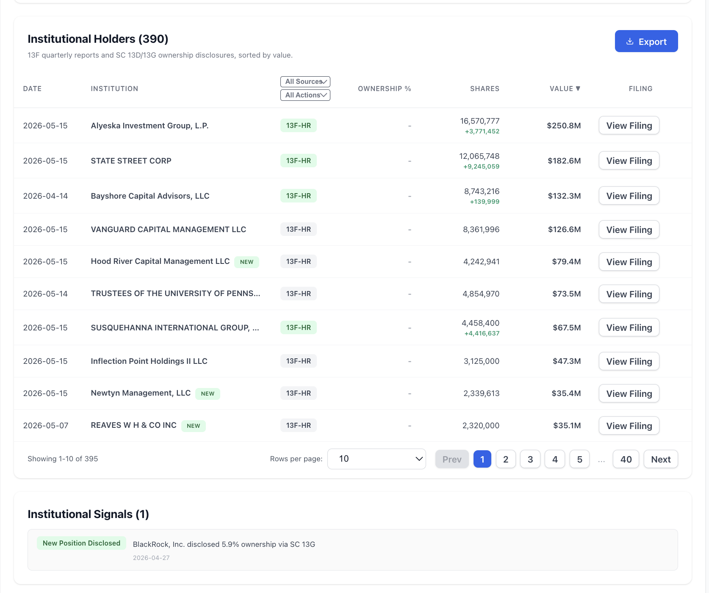The height and width of the screenshot is (593, 709).
Task: Click the +9,245,059 share change
Action: pyautogui.click(x=482, y=166)
